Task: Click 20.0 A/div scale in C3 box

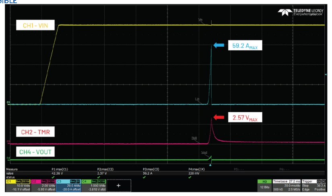Action: [74, 186]
